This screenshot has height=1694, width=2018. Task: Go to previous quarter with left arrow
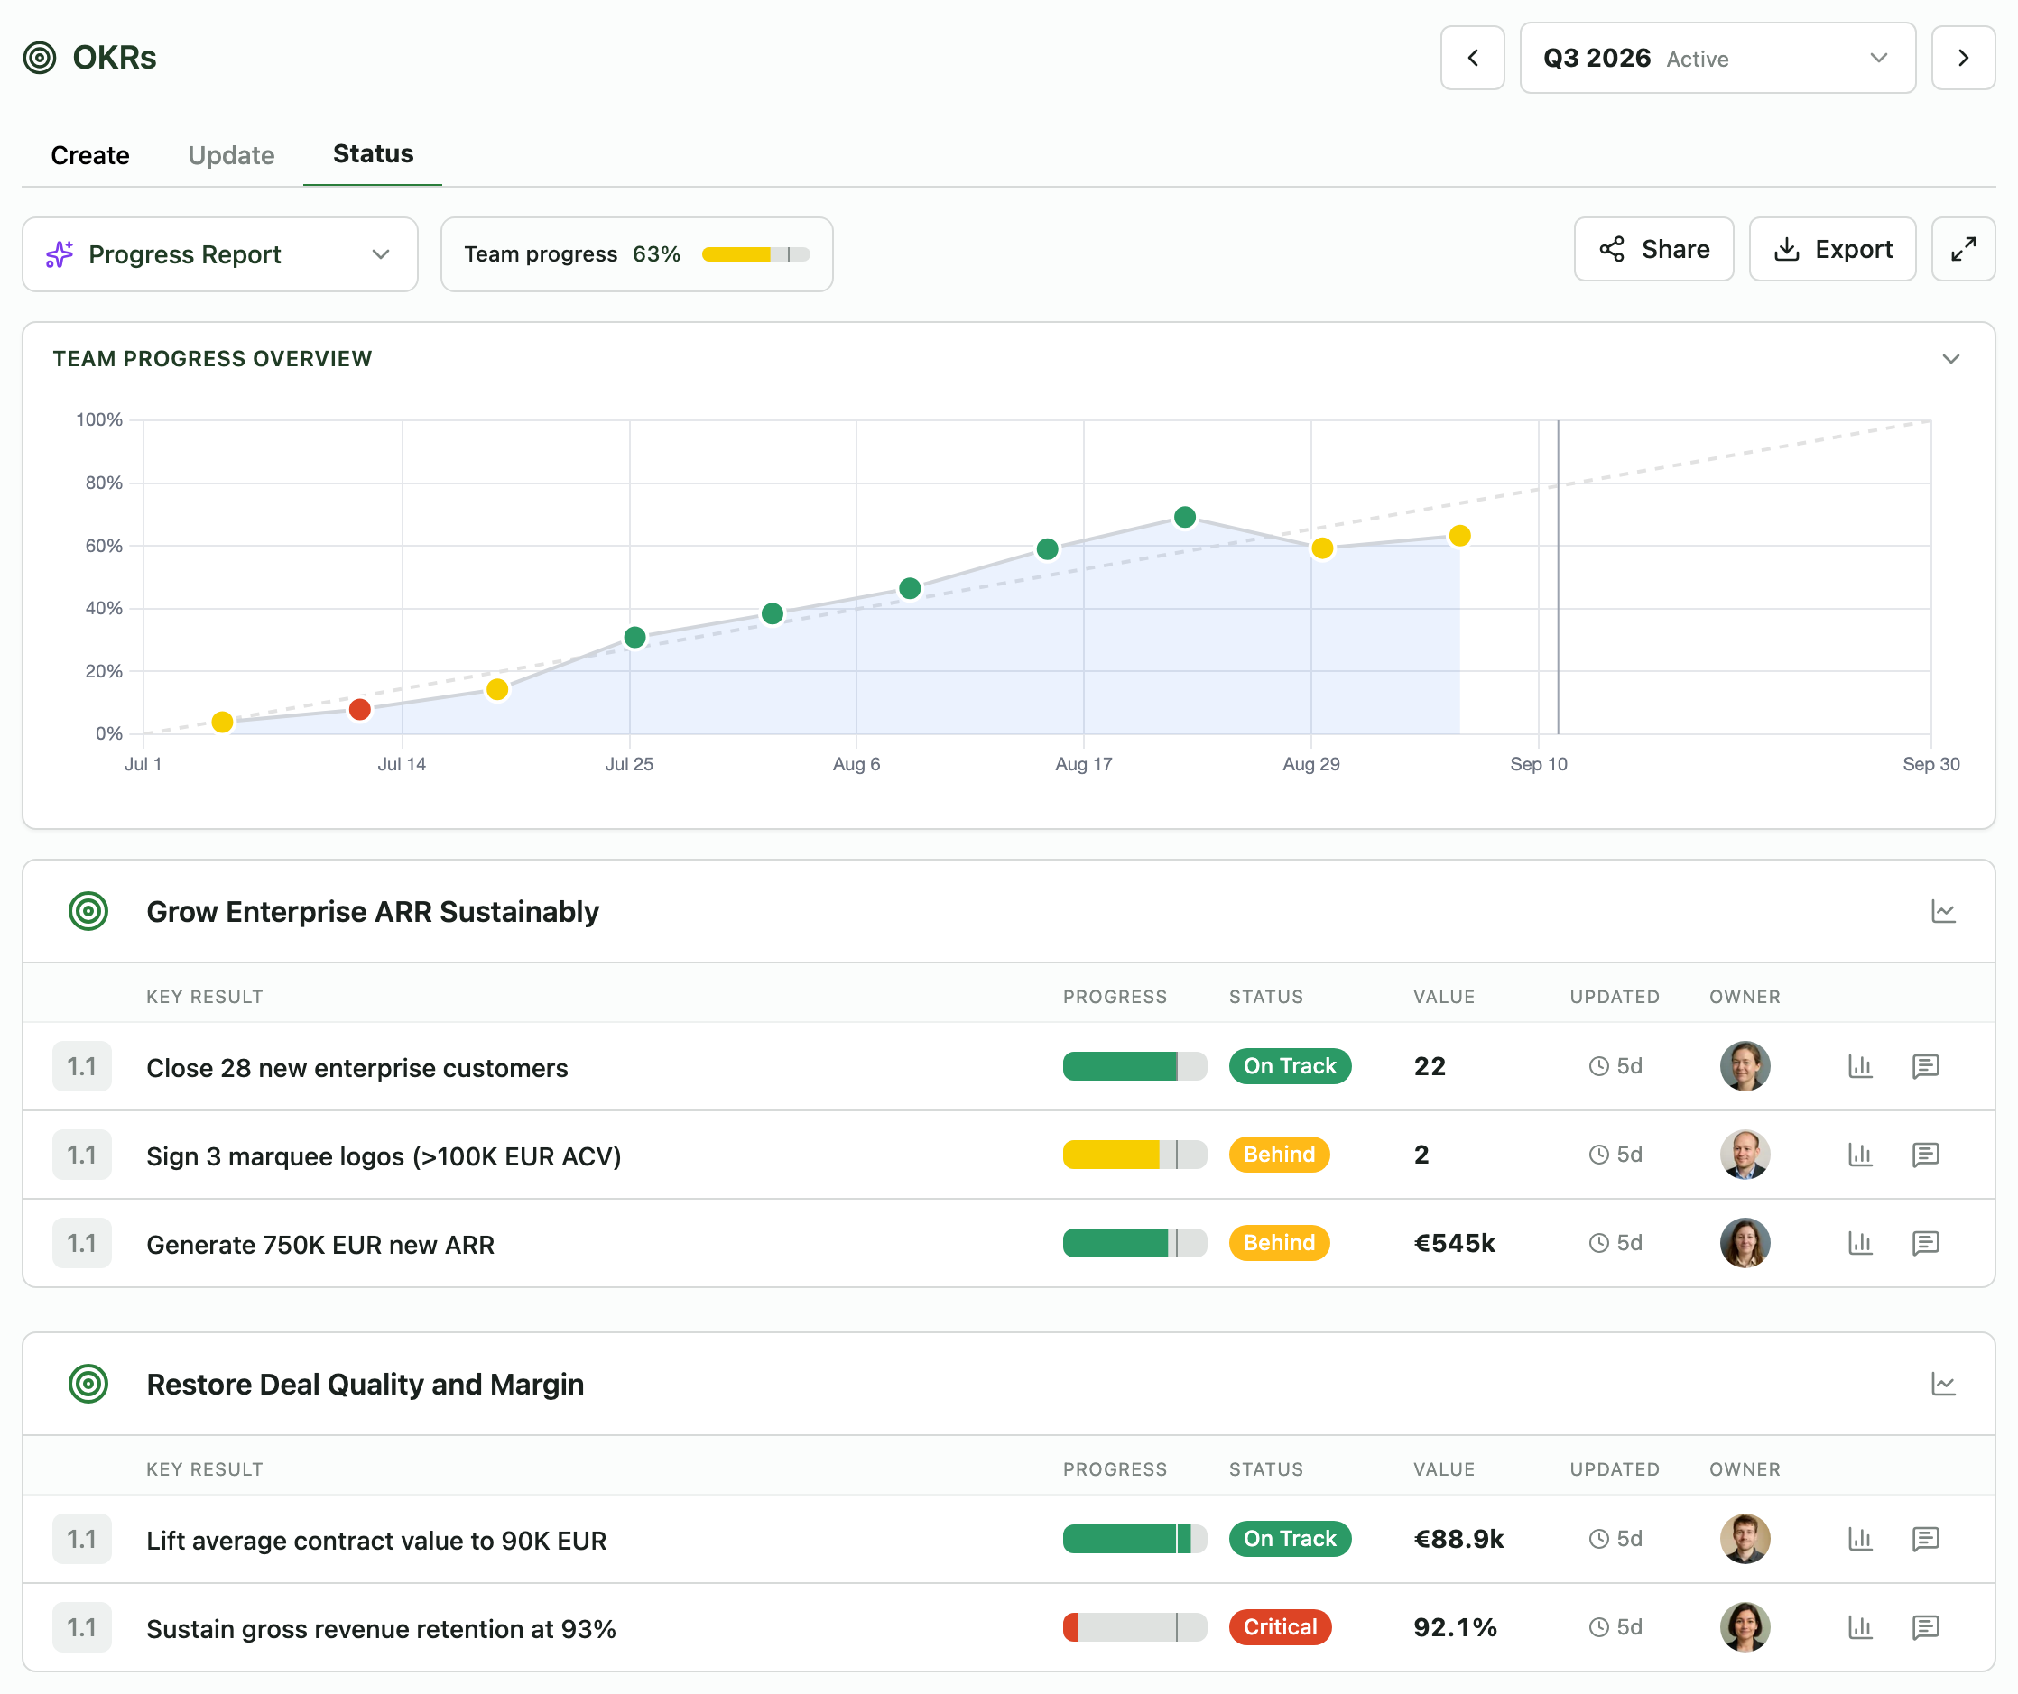pyautogui.click(x=1472, y=58)
